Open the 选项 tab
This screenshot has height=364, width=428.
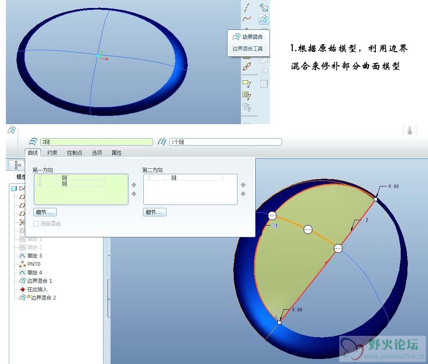coord(97,153)
